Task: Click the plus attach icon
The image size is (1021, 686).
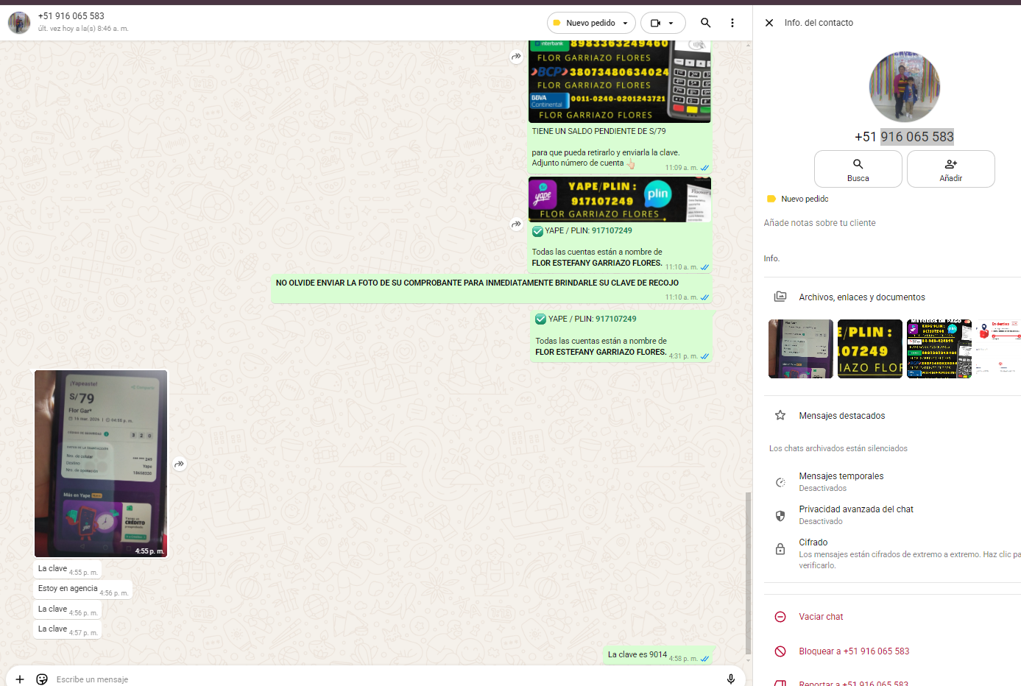Action: (20, 679)
